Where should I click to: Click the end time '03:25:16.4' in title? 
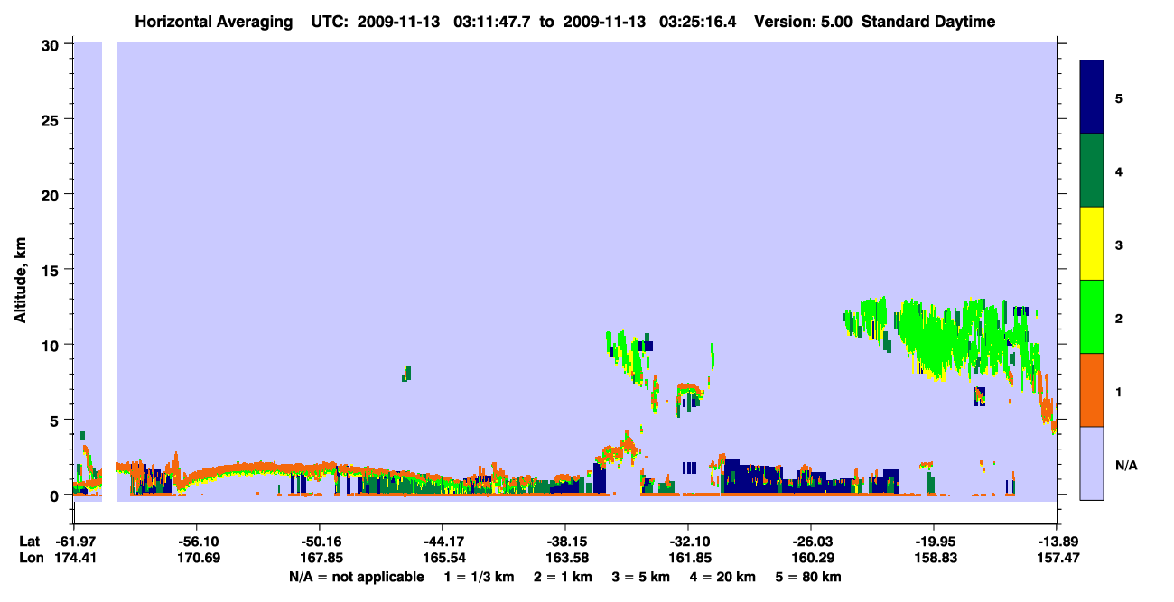point(699,22)
